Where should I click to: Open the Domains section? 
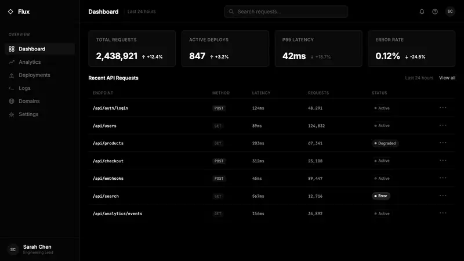pos(39,101)
